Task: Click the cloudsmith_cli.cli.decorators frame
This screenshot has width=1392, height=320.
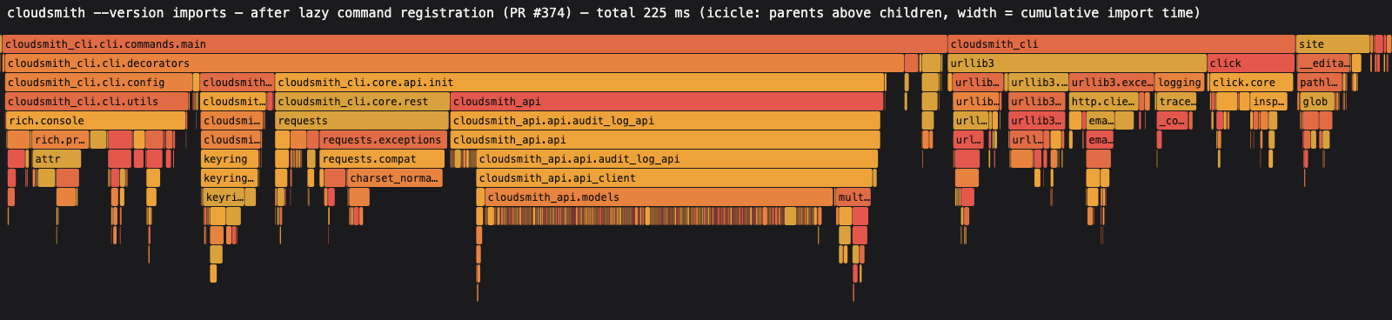Action: point(454,63)
